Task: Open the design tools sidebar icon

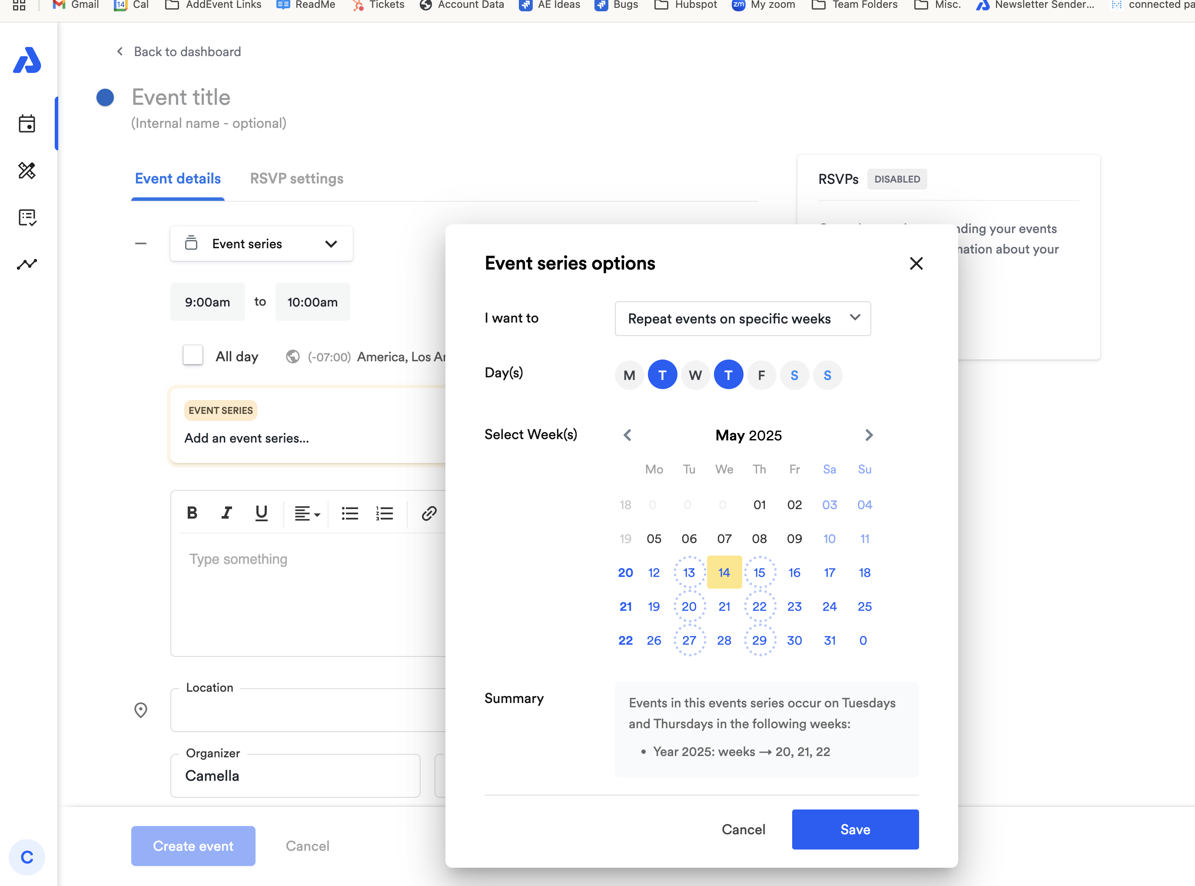Action: point(27,170)
